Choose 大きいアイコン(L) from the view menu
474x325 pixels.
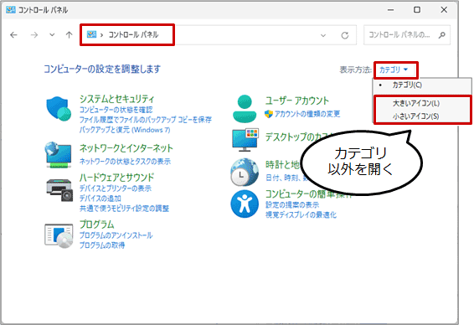tap(416, 103)
